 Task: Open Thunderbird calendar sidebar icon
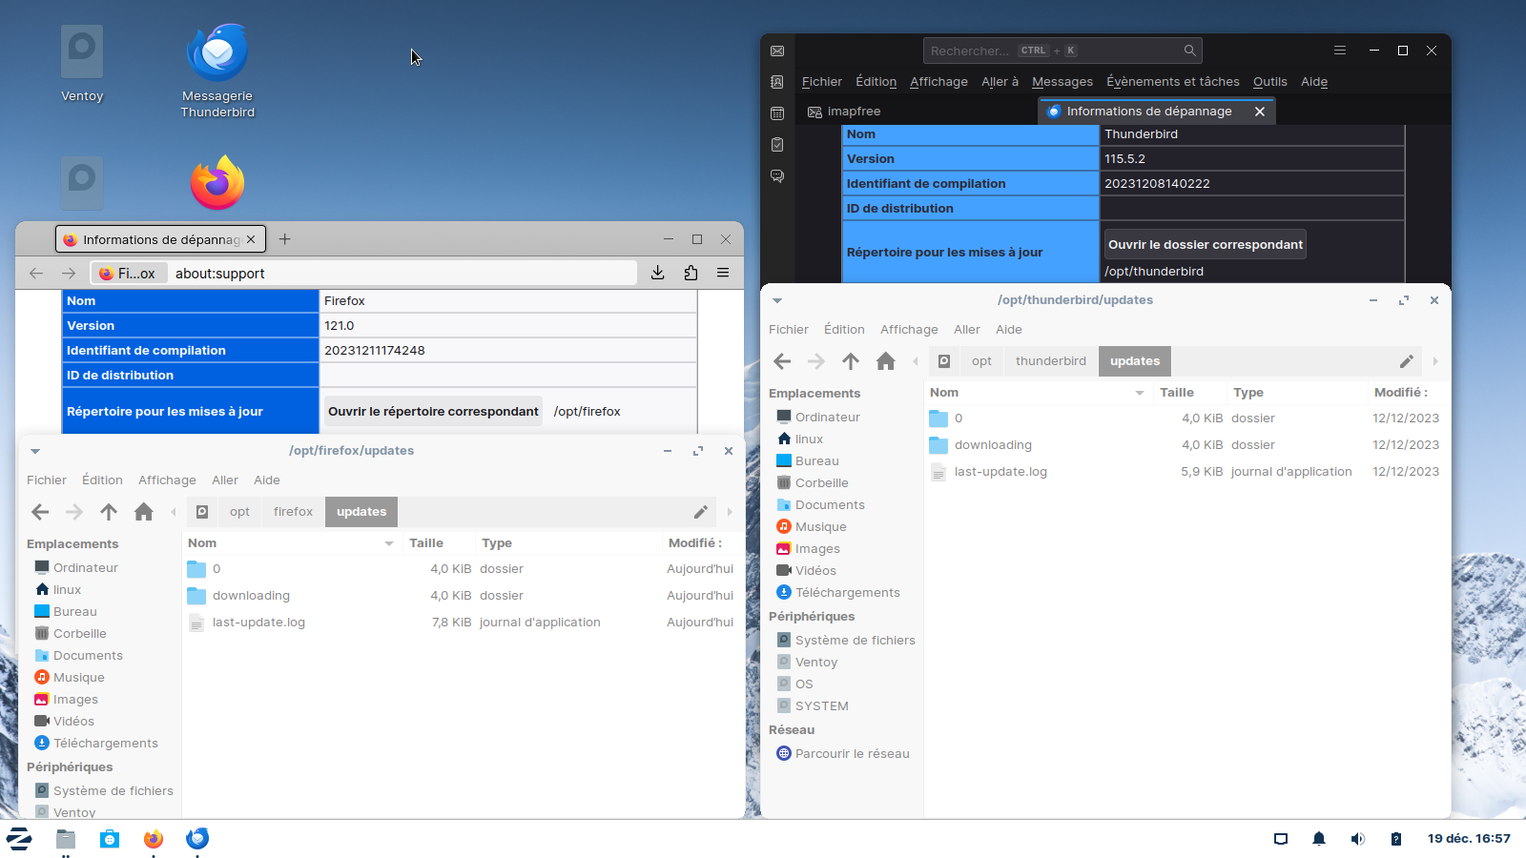777,113
